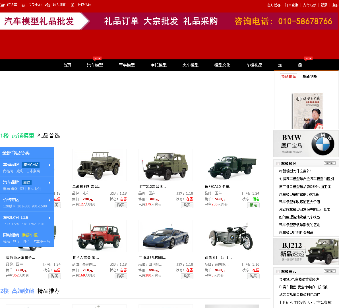Select 奥迪 brand tag
This screenshot has height=308, width=339.
(x=27, y=182)
